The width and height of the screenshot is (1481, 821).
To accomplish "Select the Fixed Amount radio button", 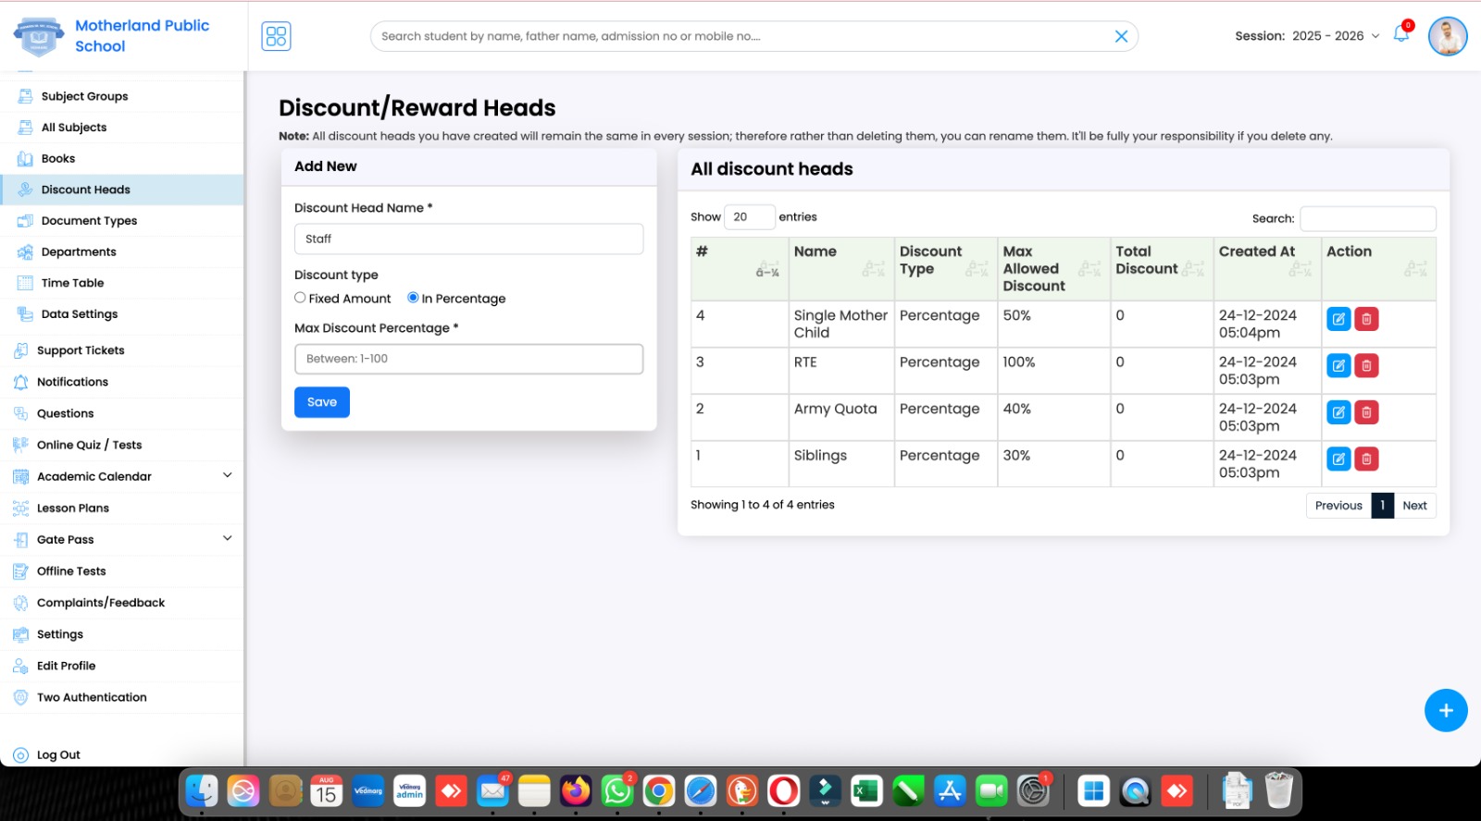I will point(300,298).
